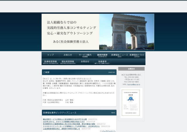187x132 pixels.
Task: Open the certificate image in sidebar
Action: (131, 103)
